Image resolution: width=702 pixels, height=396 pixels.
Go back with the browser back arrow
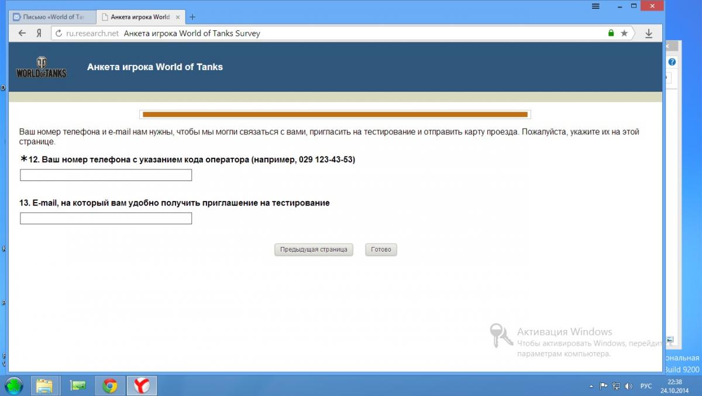[22, 33]
